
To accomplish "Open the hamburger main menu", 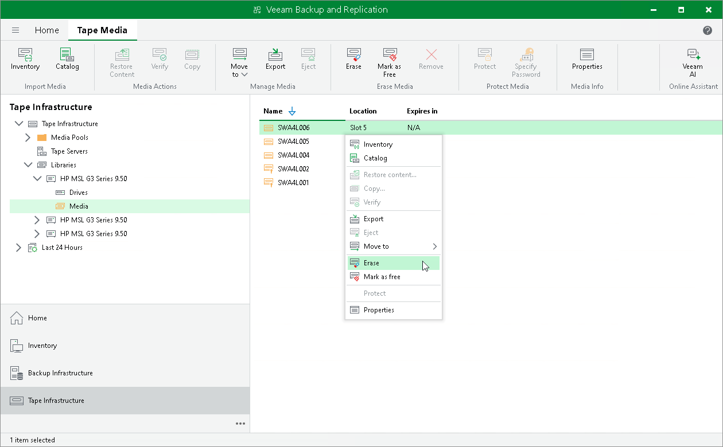I will (15, 30).
